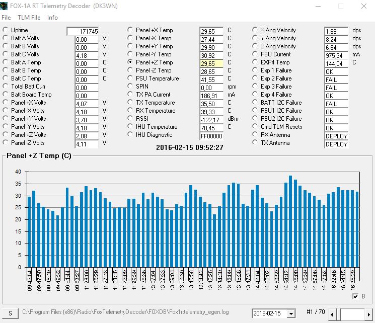
Task: Toggle the B checkbox below the chart
Action: pos(355,296)
